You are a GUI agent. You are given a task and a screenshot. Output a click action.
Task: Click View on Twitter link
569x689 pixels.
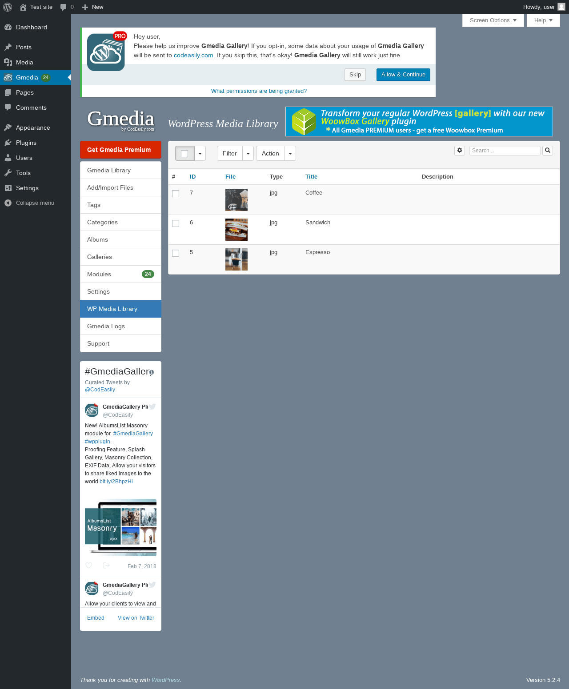tap(136, 618)
